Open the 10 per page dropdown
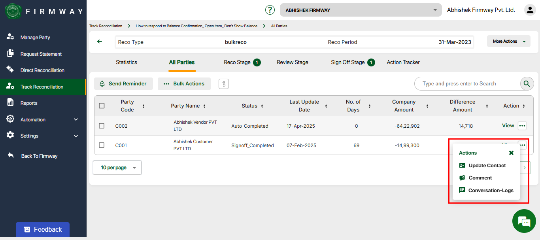Image resolution: width=540 pixels, height=240 pixels. [x=117, y=168]
